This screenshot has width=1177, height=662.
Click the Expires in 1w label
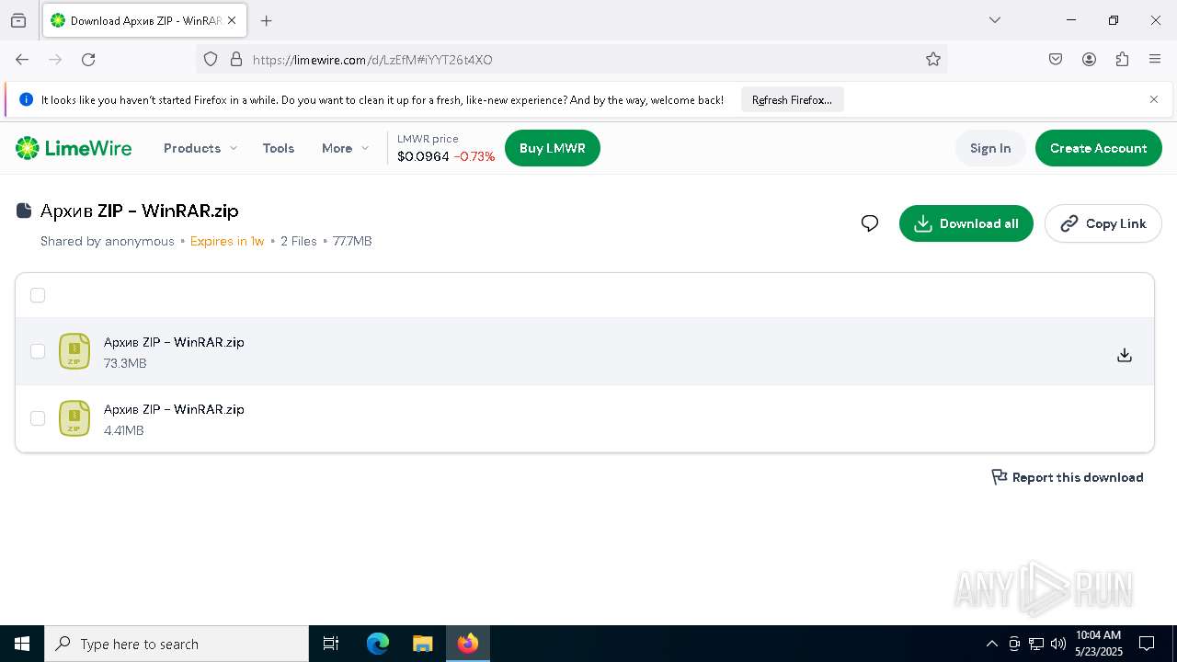click(x=227, y=241)
